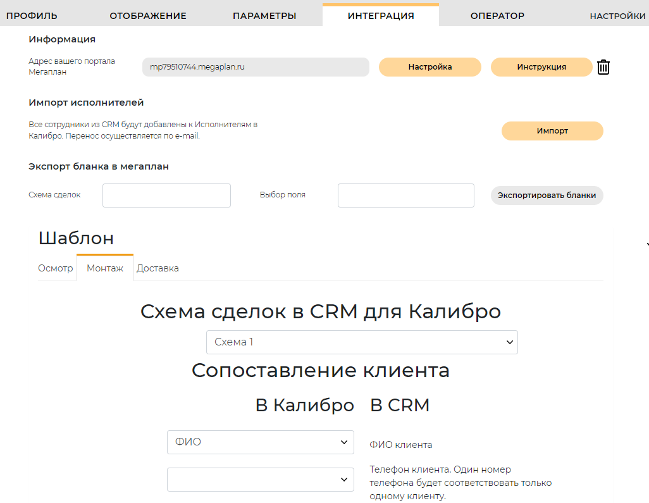Click the 'В Калибро' column header
This screenshot has width=649, height=503.
305,405
